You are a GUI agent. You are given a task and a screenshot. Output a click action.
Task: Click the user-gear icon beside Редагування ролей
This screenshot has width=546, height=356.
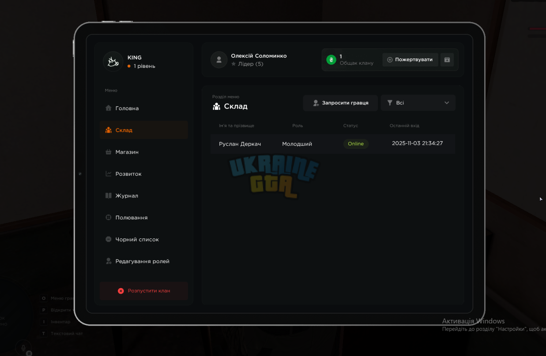click(x=109, y=261)
